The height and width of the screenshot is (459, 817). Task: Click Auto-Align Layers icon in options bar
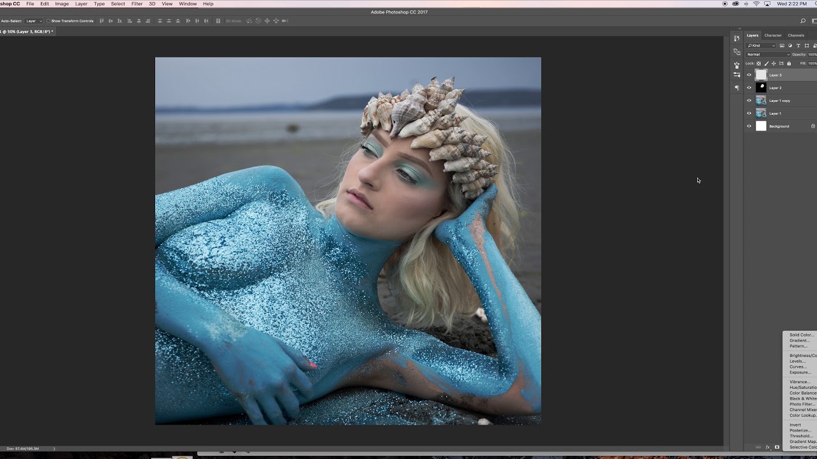pos(218,21)
